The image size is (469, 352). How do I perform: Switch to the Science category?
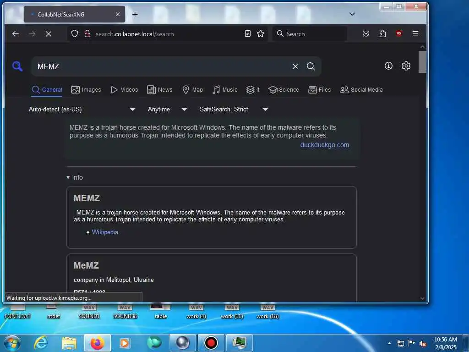click(x=284, y=90)
